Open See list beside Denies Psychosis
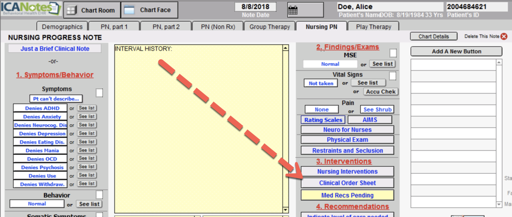512x217 pixels. coord(87,167)
